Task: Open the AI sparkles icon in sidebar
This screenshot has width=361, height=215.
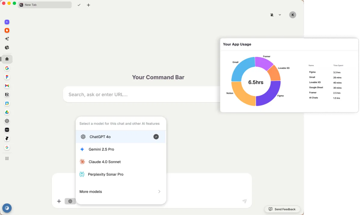Action: (7, 39)
